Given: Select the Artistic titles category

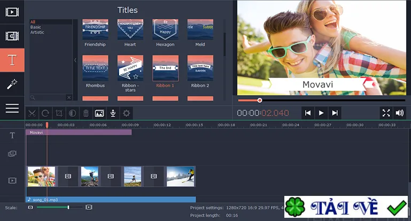Looking at the screenshot, I should coord(37,32).
